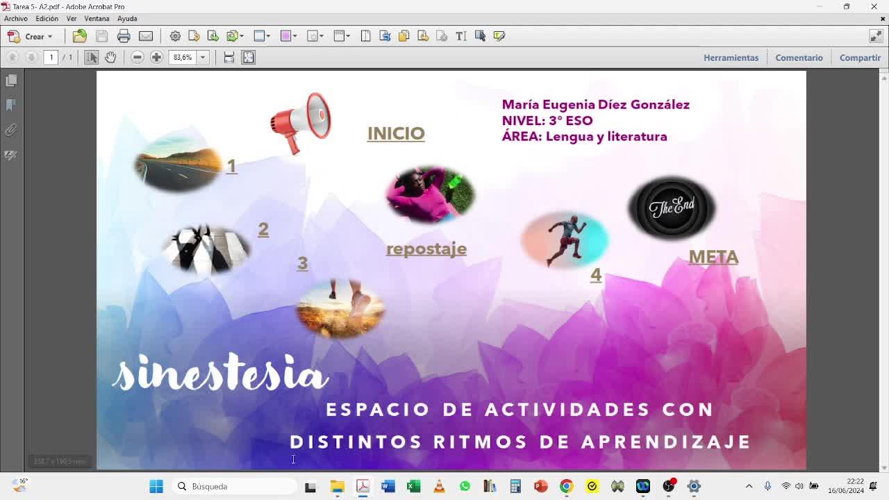Click the 'ÁREA: Lengua y literatura' text
This screenshot has width=889, height=500.
tap(585, 137)
